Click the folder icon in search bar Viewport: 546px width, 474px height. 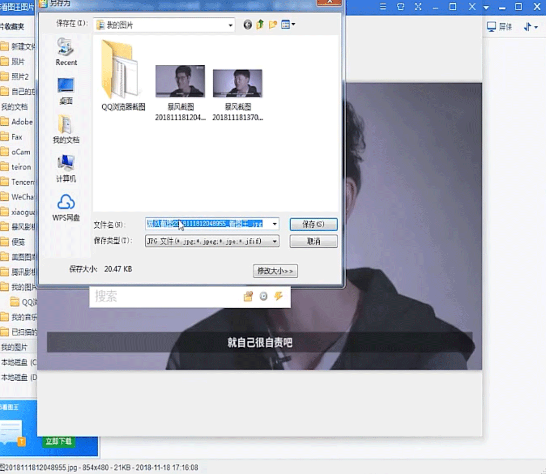248,296
